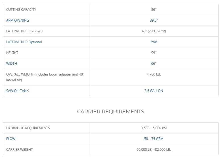Click the LATERAL TILT: Standard label
This screenshot has height=157, width=220.
click(x=24, y=31)
